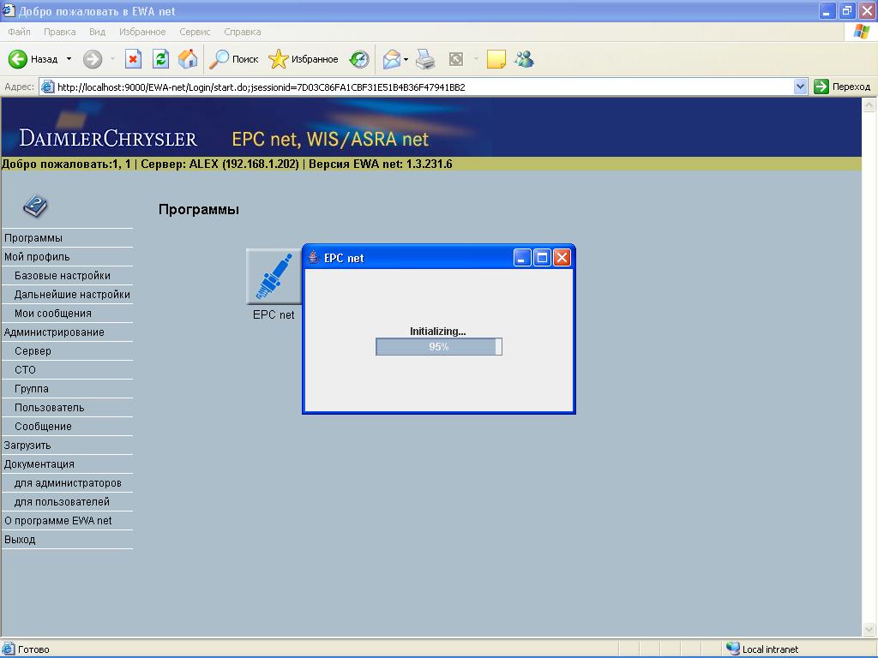This screenshot has height=658, width=878.
Task: Click the EPC net label under the icon
Action: click(274, 314)
